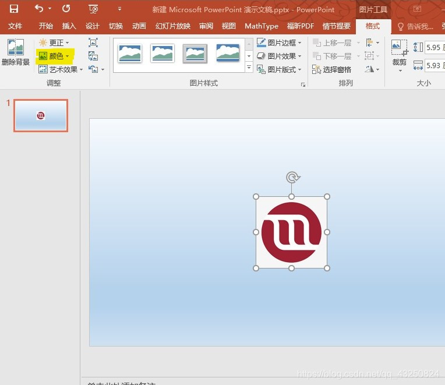Open the 幻灯片放映 tab
The width and height of the screenshot is (445, 385).
point(173,26)
